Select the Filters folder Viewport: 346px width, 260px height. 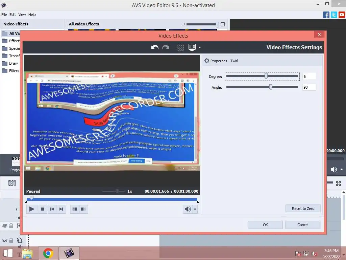pos(10,71)
